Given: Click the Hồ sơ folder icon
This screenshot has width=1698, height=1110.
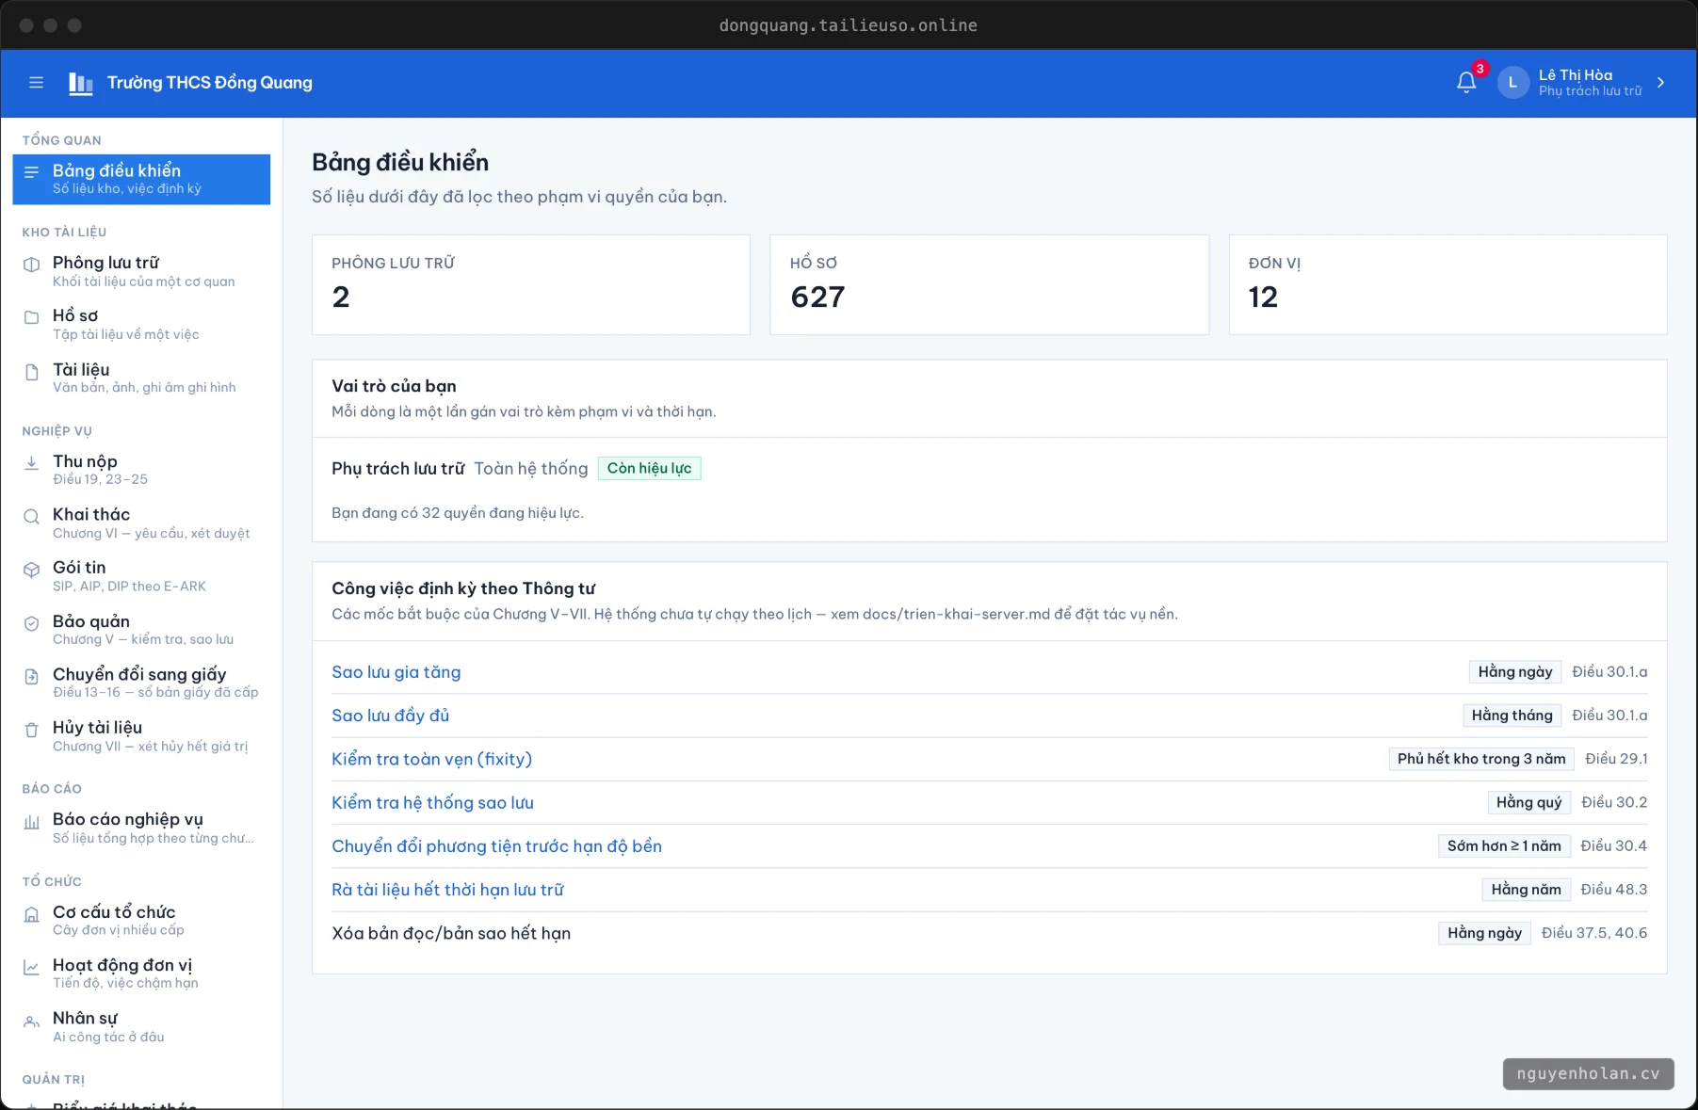Looking at the screenshot, I should click(32, 317).
